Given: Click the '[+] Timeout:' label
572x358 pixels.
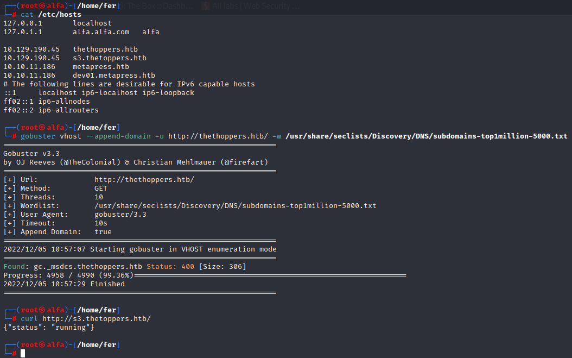Looking at the screenshot, I should [x=29, y=223].
